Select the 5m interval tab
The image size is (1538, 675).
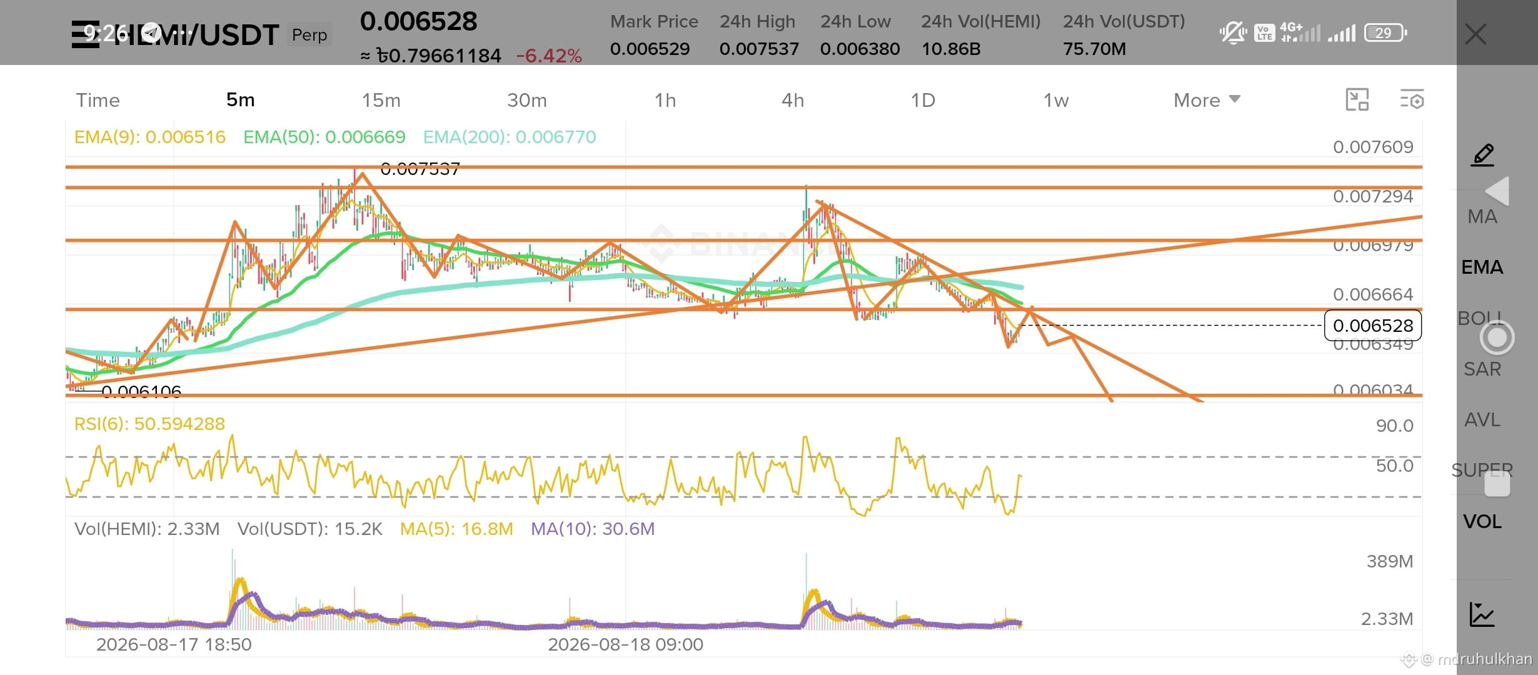click(240, 100)
